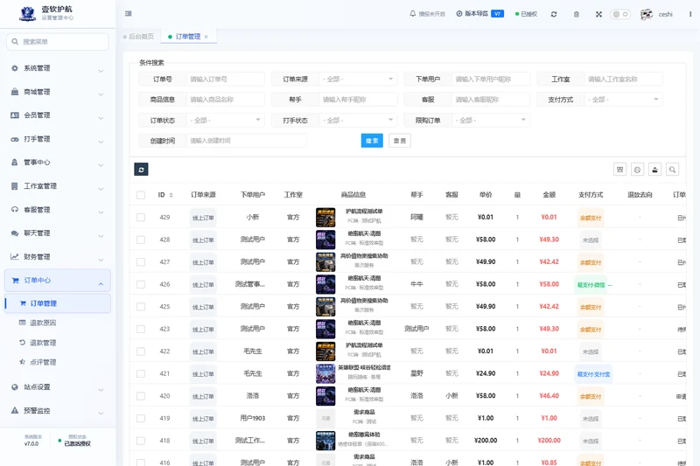Select the 订单管理 tab
This screenshot has height=466, width=700.
click(187, 37)
